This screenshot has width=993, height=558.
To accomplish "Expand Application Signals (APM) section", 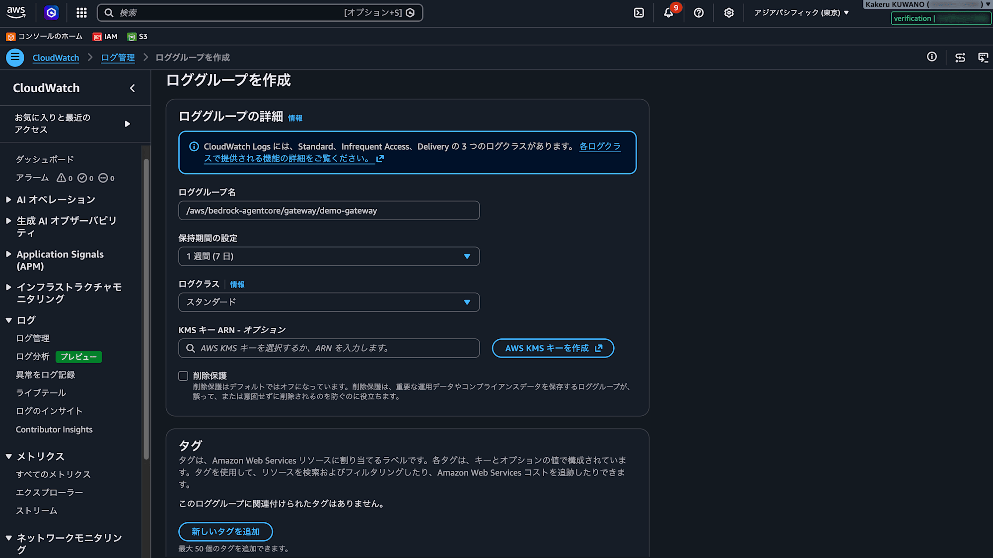I will coord(8,254).
